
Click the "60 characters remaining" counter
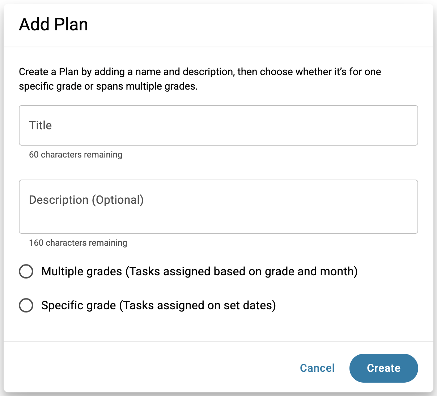coord(76,155)
